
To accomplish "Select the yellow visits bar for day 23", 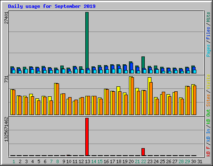I will click(149, 96).
